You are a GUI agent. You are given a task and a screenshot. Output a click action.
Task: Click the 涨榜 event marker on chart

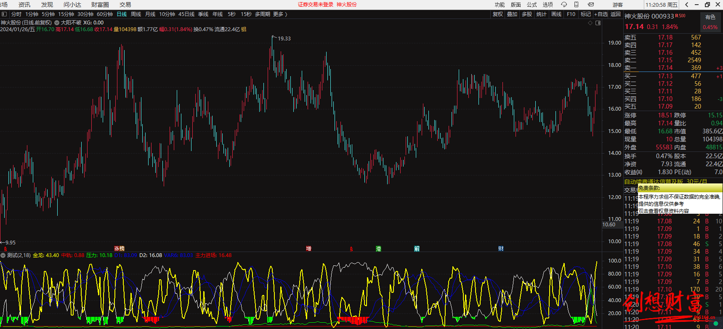pyautogui.click(x=120, y=249)
